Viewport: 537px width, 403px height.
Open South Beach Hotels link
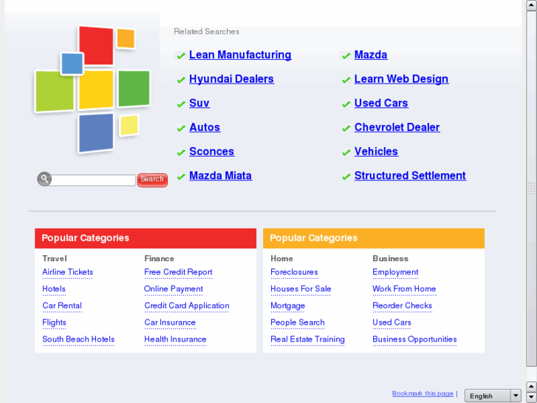pyautogui.click(x=78, y=339)
